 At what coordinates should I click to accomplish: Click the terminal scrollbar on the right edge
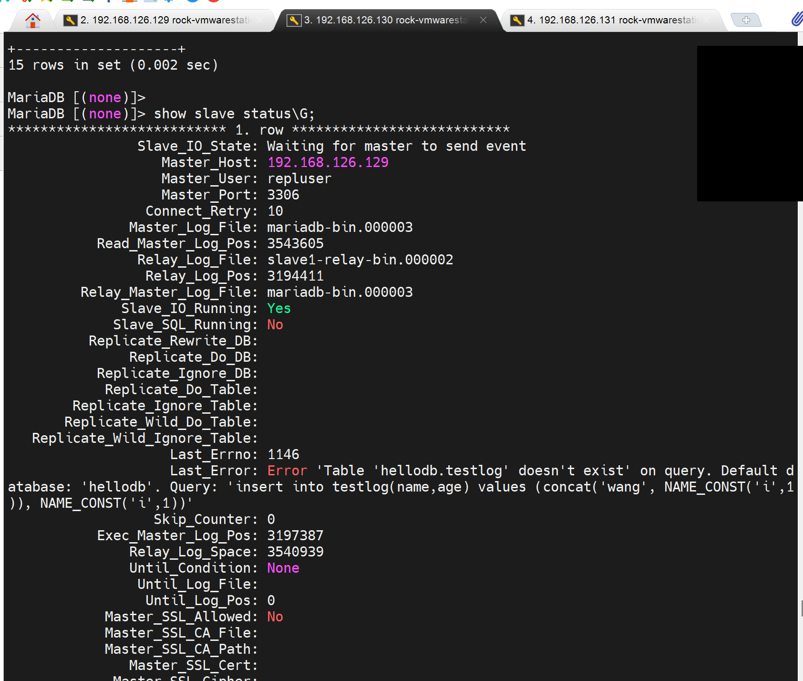[x=801, y=608]
